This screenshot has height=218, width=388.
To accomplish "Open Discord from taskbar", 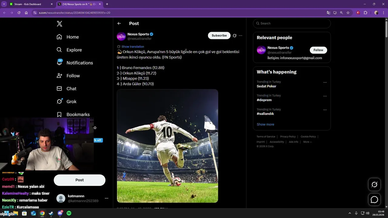I will click(60, 213).
